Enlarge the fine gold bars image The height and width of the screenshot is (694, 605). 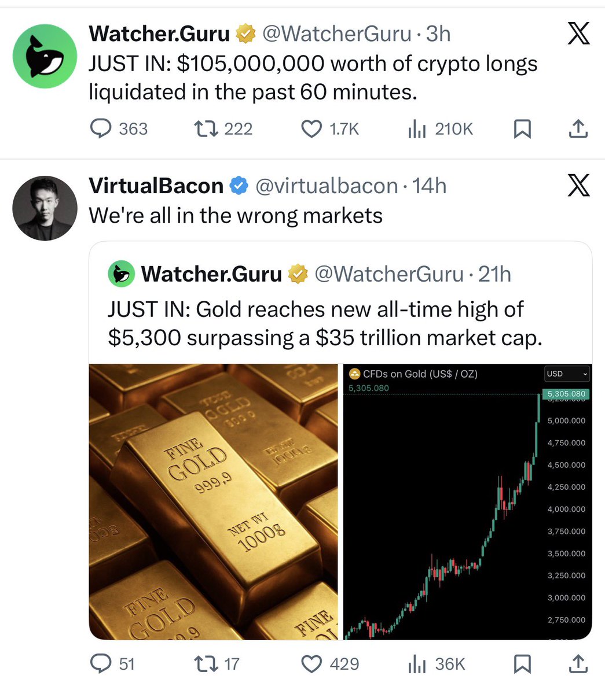click(x=213, y=501)
